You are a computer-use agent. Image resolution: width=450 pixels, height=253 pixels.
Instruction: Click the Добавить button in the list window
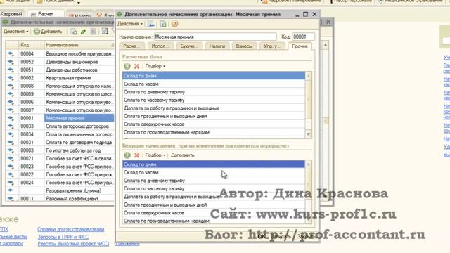click(48, 32)
